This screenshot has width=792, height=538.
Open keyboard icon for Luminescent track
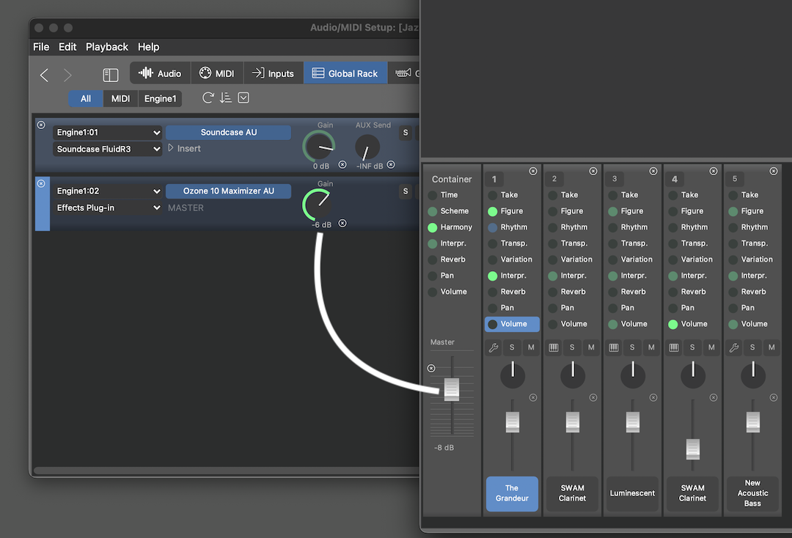(x=614, y=347)
